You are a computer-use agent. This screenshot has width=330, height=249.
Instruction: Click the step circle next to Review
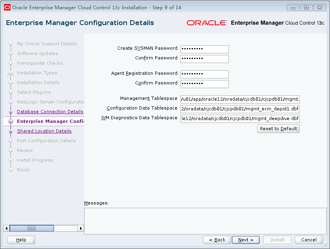pyautogui.click(x=11, y=150)
